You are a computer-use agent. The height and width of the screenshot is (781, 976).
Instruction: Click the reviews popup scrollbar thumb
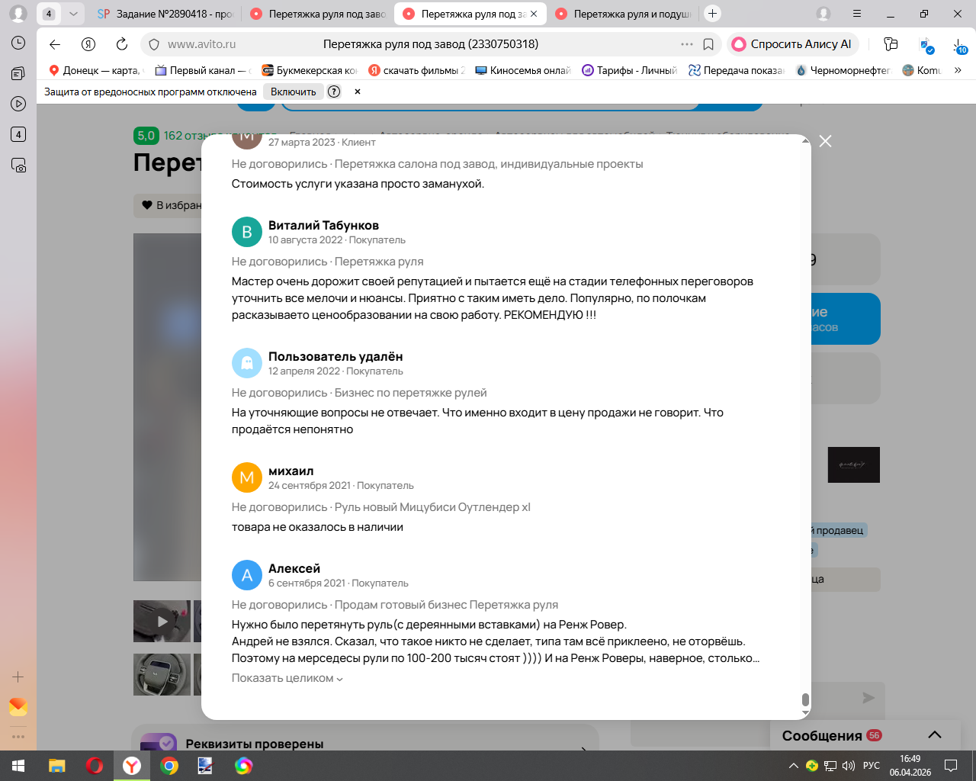pyautogui.click(x=805, y=699)
